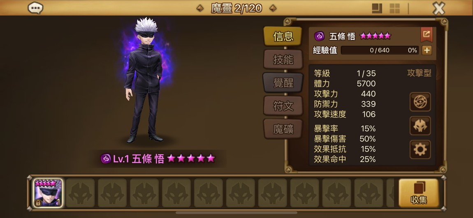The height and width of the screenshot is (218, 473).
Task: Click the 經驗值 progress bar
Action: coord(380,50)
